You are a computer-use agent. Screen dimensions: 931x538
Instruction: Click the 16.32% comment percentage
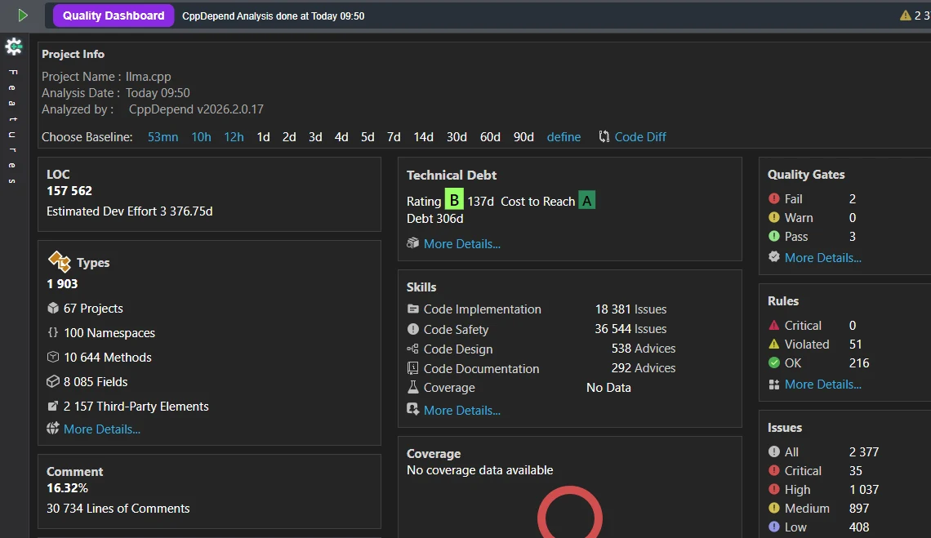click(x=67, y=488)
